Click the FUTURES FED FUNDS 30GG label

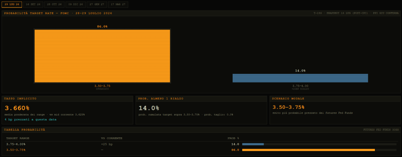tap(381, 130)
